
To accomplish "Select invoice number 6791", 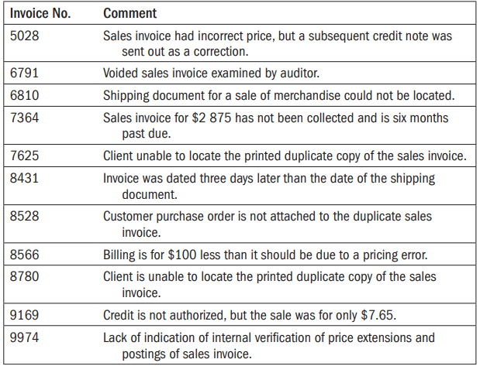I will (25, 73).
